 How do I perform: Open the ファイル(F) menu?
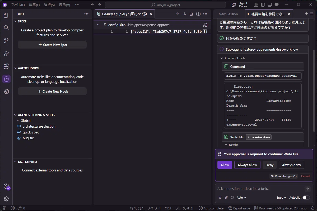click(18, 5)
